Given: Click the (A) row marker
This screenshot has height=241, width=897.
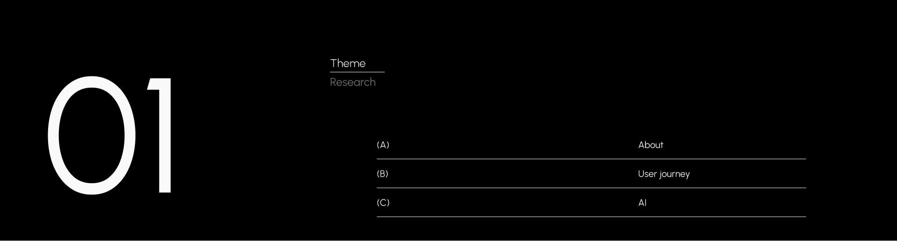Looking at the screenshot, I should pos(383,145).
